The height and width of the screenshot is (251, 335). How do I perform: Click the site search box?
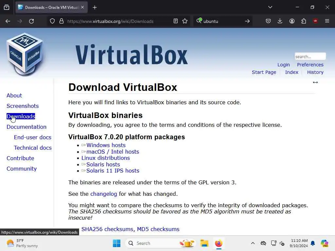pos(310,57)
